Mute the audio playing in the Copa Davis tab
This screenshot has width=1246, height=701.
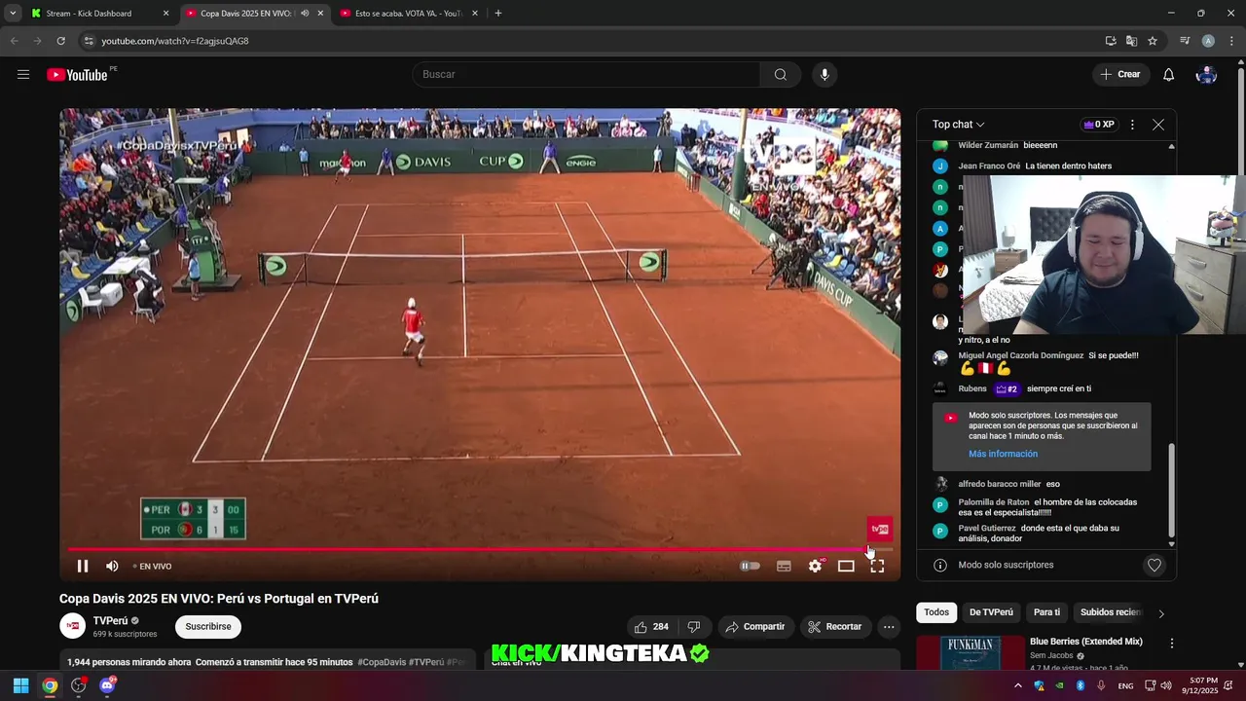pos(305,14)
